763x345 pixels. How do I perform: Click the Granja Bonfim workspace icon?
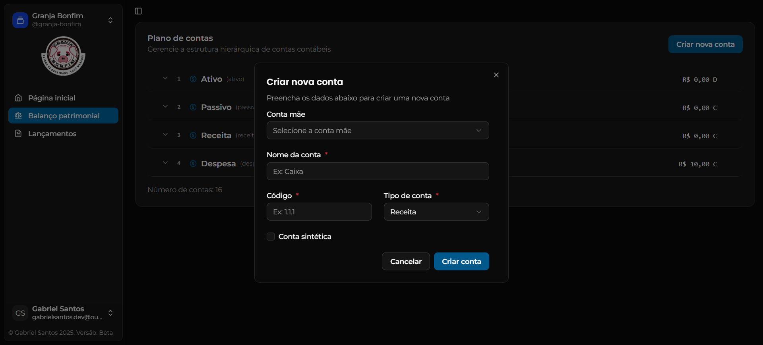pos(20,20)
